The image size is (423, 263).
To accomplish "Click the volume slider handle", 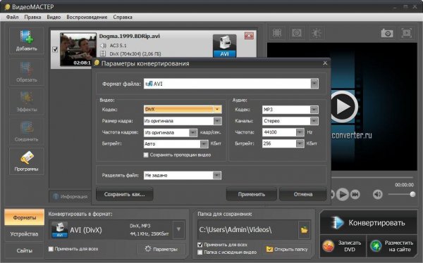I will point(412,194).
